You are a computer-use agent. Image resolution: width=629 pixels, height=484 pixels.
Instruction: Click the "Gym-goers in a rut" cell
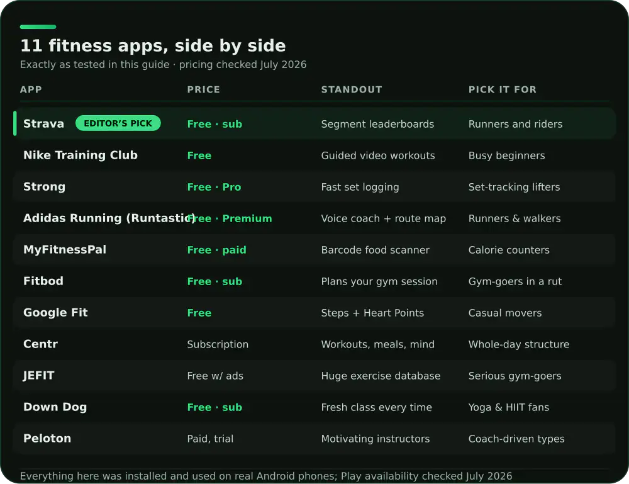(x=515, y=281)
